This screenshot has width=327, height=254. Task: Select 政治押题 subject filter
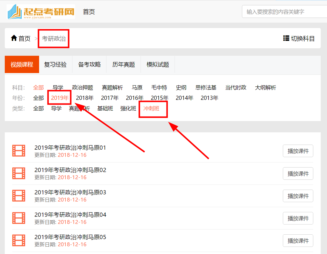(83, 88)
